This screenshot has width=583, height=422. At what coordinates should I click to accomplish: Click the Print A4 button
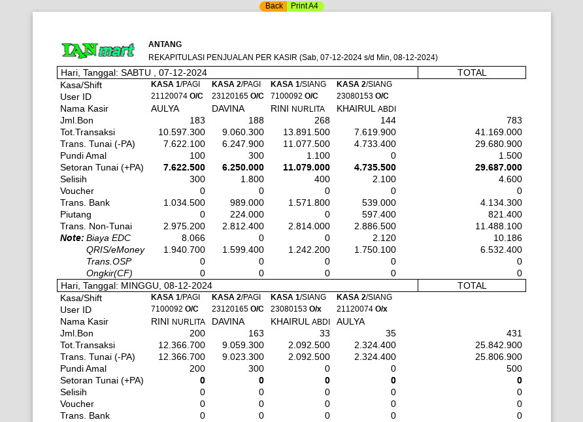(305, 6)
